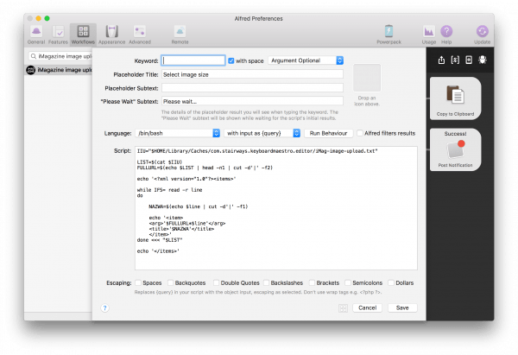
Task: Open the Argument Optional dropdown
Action: (306, 60)
